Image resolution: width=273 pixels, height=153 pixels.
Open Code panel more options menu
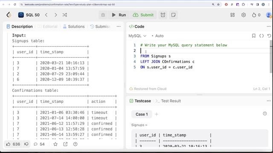269,26
